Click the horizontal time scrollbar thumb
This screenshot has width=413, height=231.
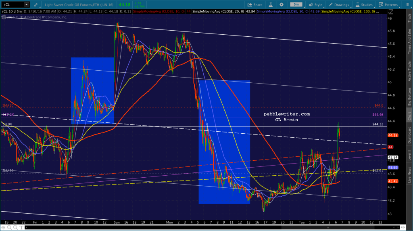click(x=327, y=227)
